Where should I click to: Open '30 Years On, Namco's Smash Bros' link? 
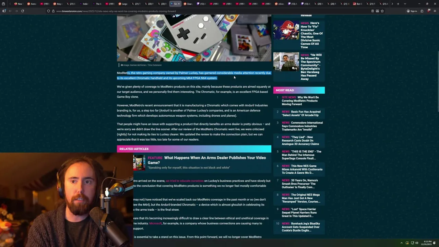click(300, 184)
